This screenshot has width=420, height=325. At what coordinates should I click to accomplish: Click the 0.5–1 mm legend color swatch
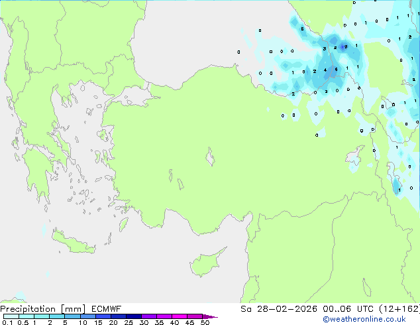click(x=26, y=316)
